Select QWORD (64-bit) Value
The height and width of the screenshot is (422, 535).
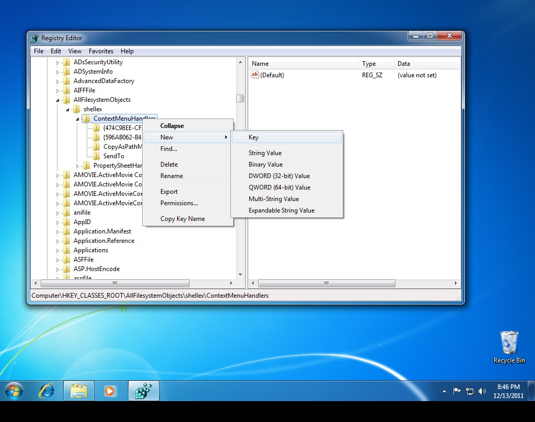(287, 187)
